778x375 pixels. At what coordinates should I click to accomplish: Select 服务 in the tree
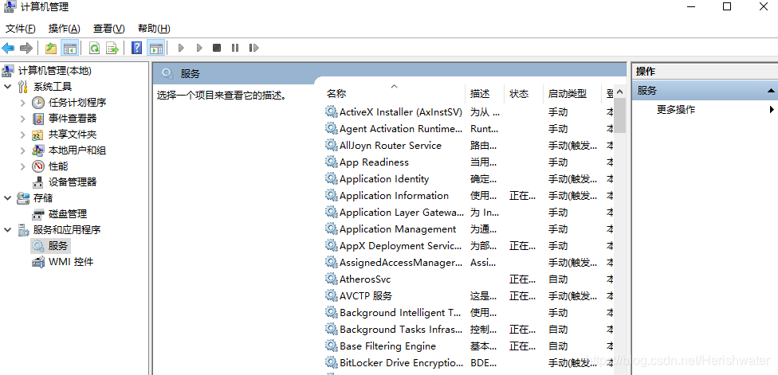(x=58, y=246)
